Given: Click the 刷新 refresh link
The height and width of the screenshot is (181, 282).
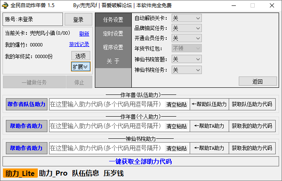Looking at the screenshot, I should click(84, 34).
